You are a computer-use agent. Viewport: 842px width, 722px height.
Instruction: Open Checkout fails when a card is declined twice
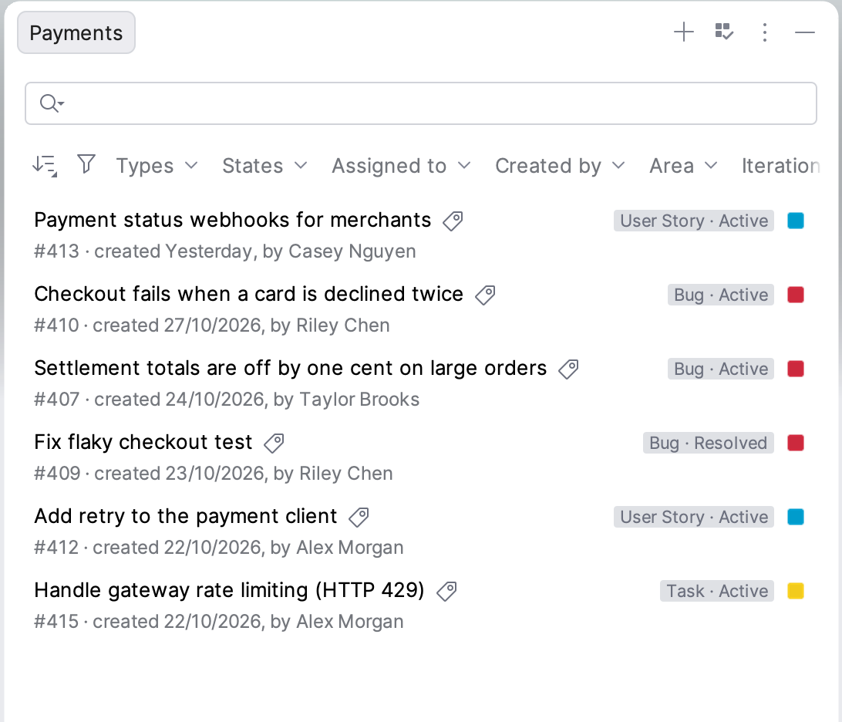coord(248,295)
